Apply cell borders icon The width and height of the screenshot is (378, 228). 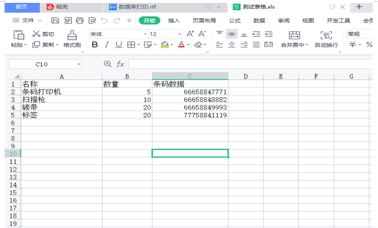pyautogui.click(x=131, y=45)
